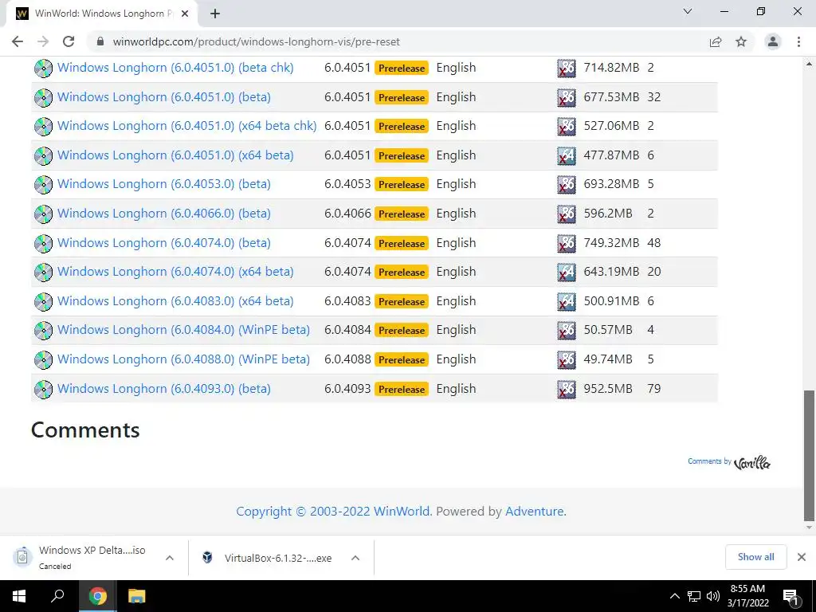This screenshot has height=612, width=816.
Task: Click the disc icon beside Longhorn 6.0.4084.0 (WinPE beta)
Action: pyautogui.click(x=43, y=331)
